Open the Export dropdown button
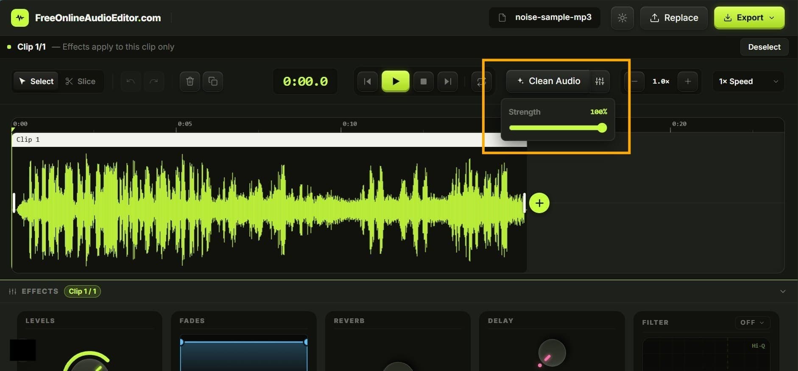The height and width of the screenshot is (371, 798). (x=749, y=18)
